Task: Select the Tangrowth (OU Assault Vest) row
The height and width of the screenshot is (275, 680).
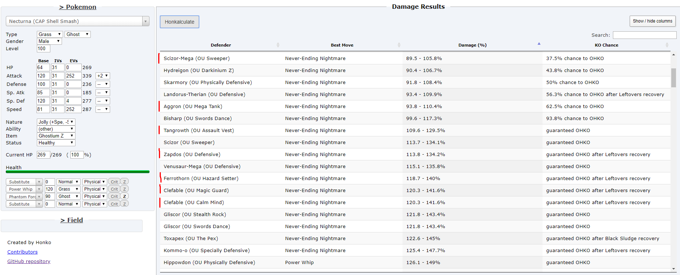Action: [415, 130]
